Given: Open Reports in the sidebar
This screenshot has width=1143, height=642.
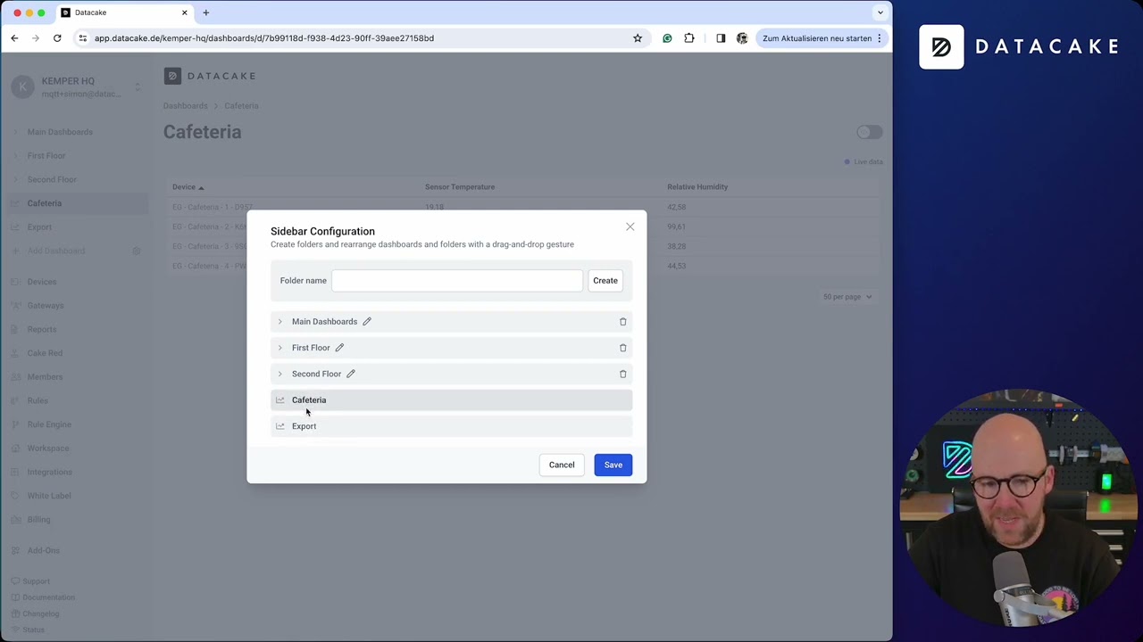Looking at the screenshot, I should [42, 330].
